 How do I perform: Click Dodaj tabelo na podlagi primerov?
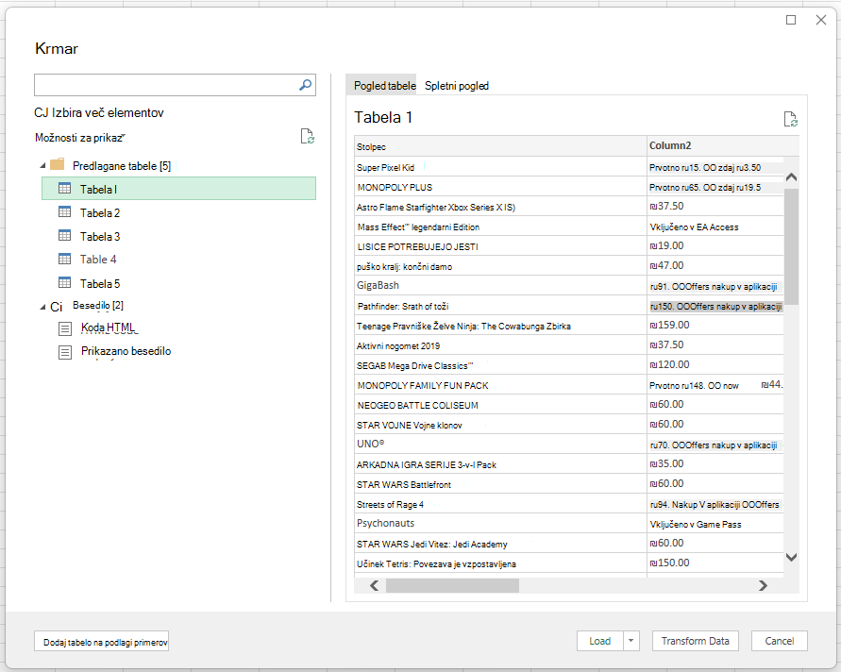[101, 642]
